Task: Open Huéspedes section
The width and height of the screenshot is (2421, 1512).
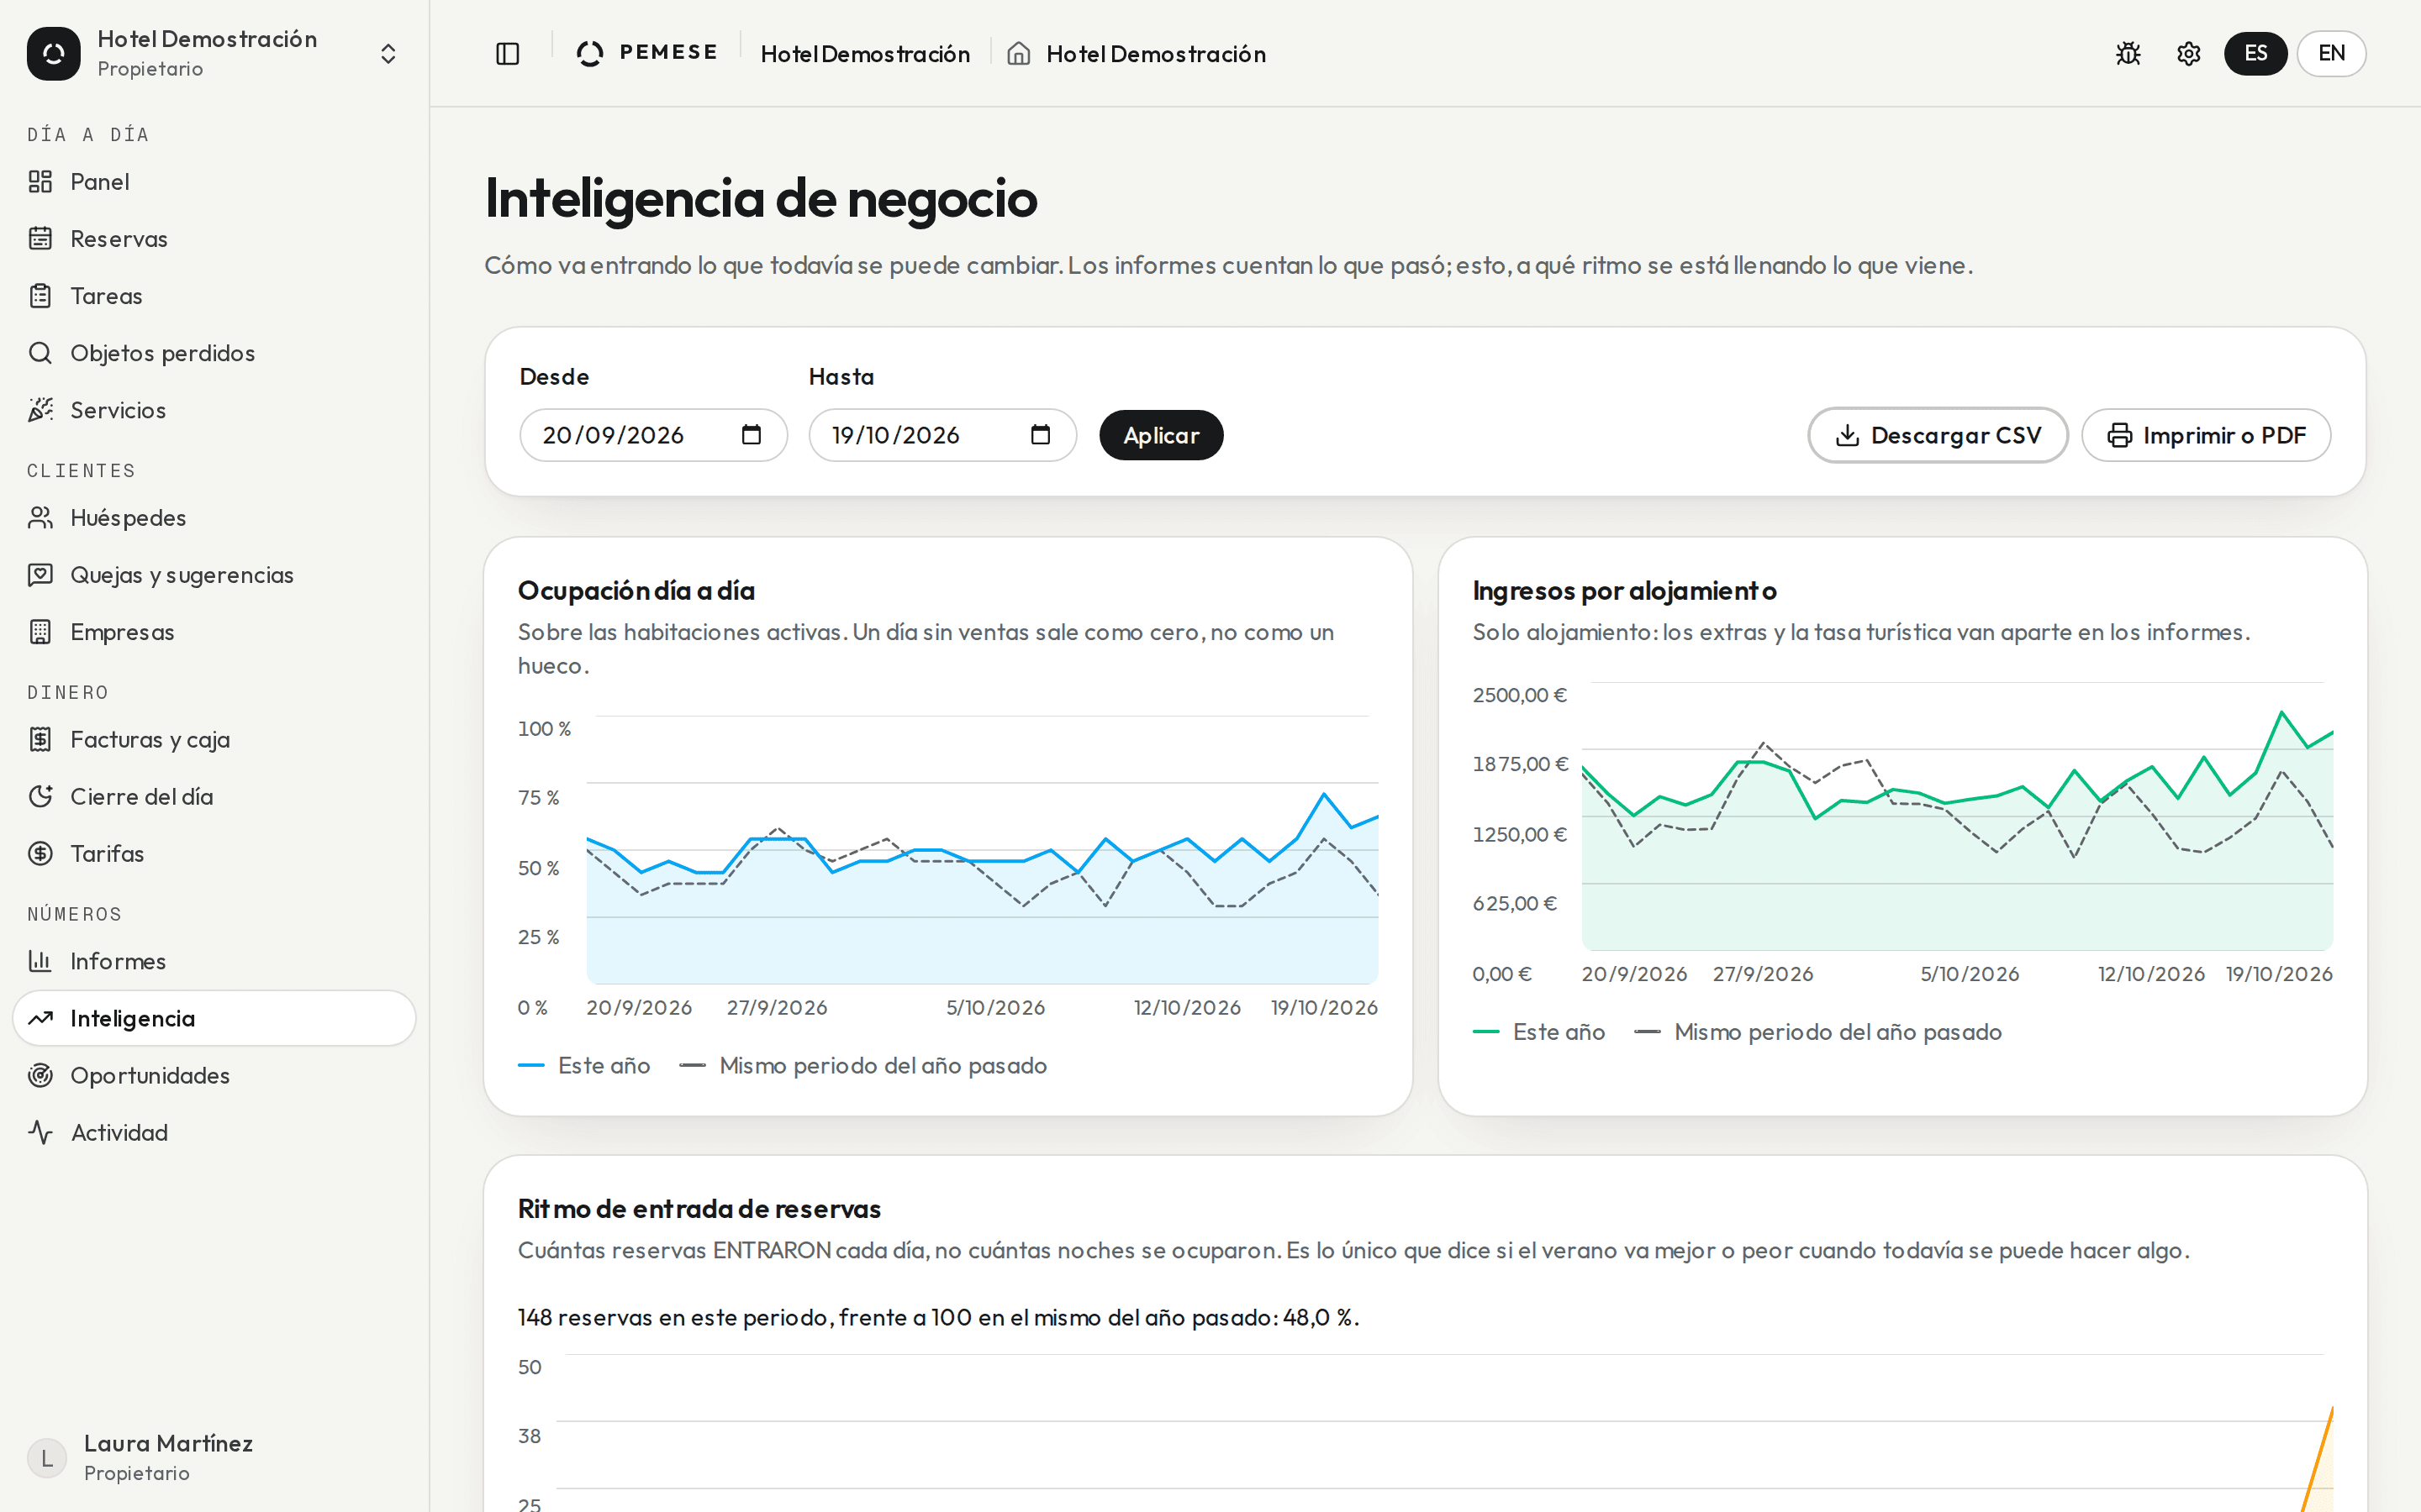Action: [214, 518]
